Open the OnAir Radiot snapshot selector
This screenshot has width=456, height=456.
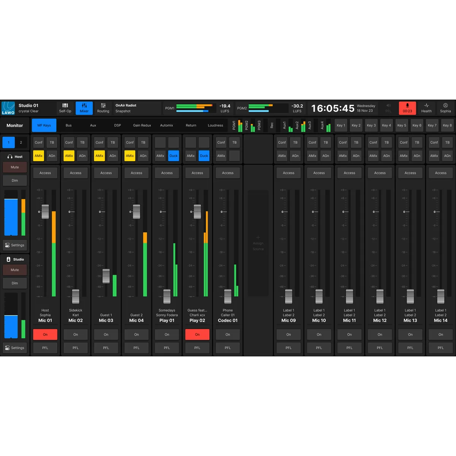[136, 108]
